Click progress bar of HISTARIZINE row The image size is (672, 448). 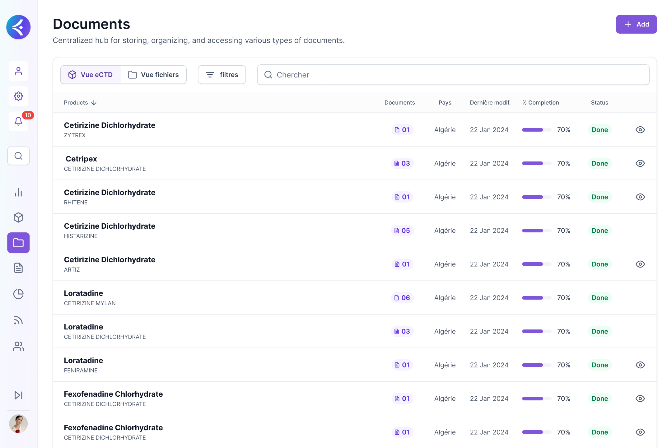536,231
